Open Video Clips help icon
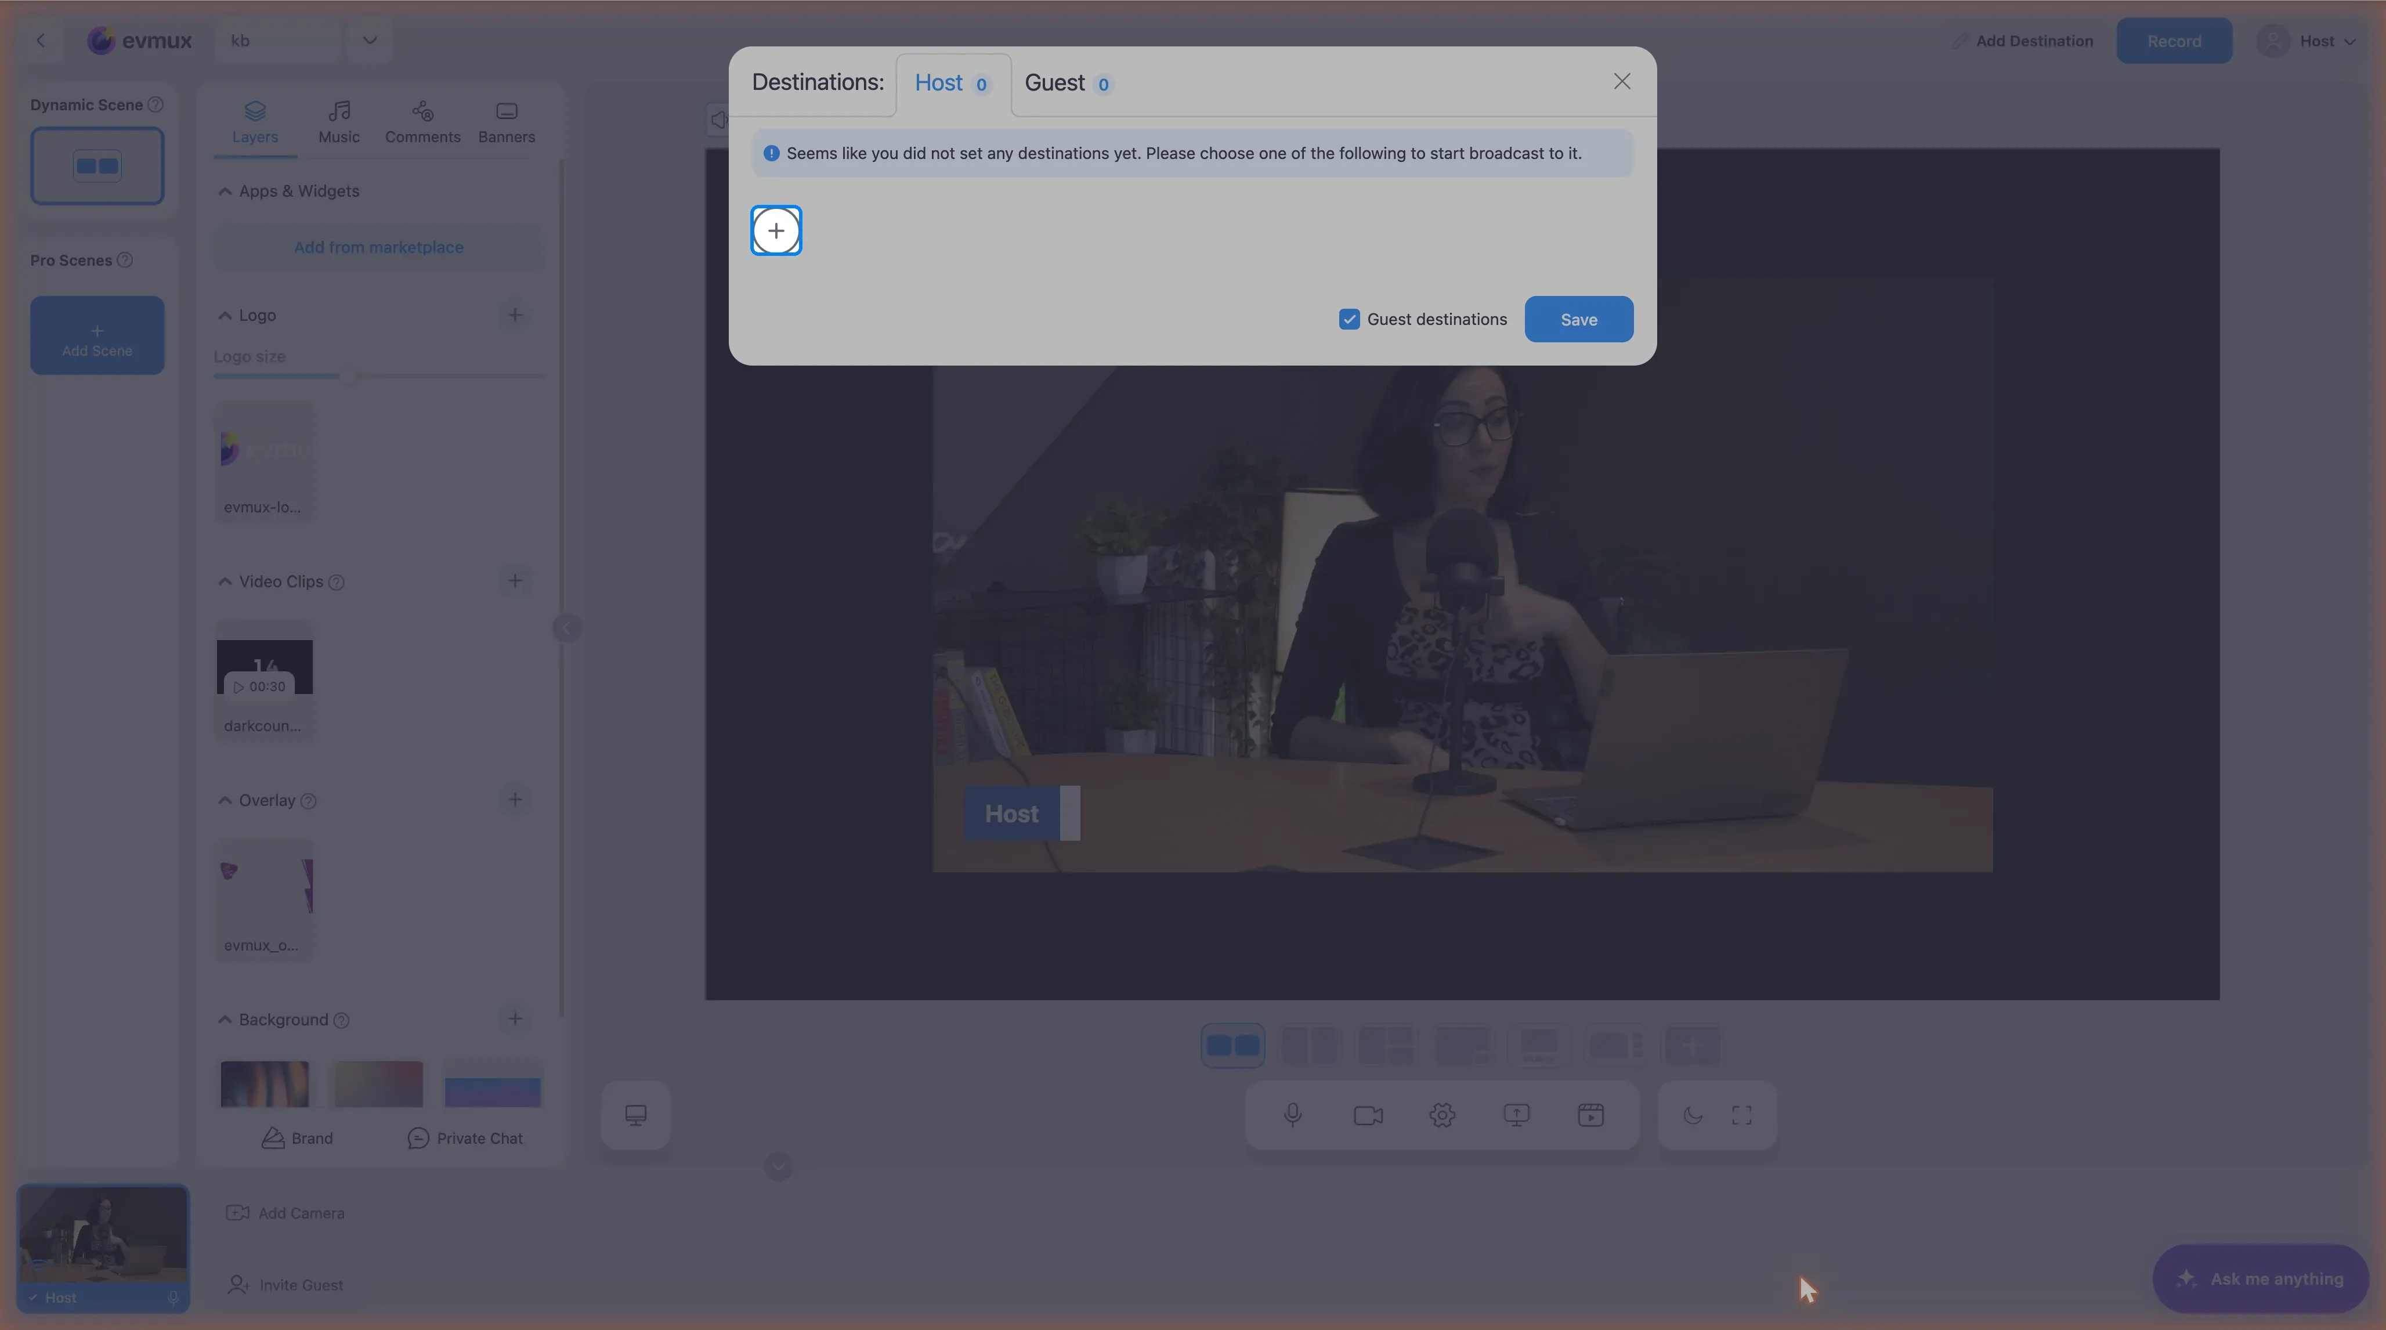This screenshot has width=2386, height=1330. tap(337, 581)
